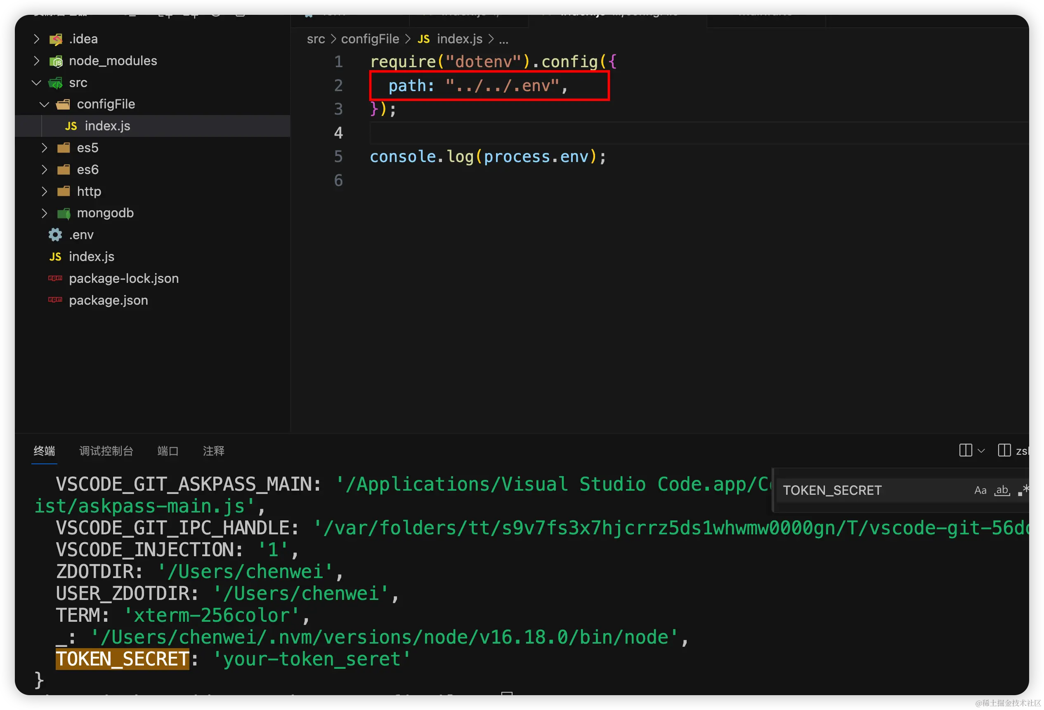Expand the mongodb folder

point(44,213)
